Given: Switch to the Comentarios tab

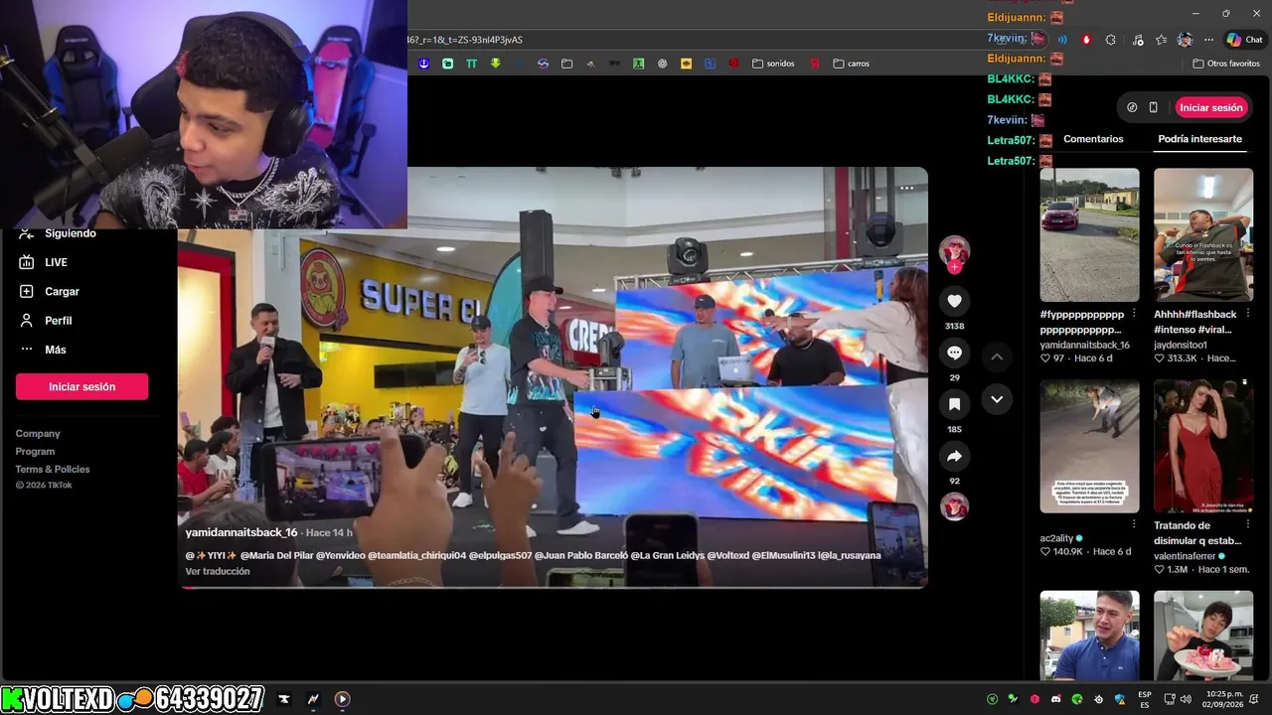Looking at the screenshot, I should point(1093,139).
